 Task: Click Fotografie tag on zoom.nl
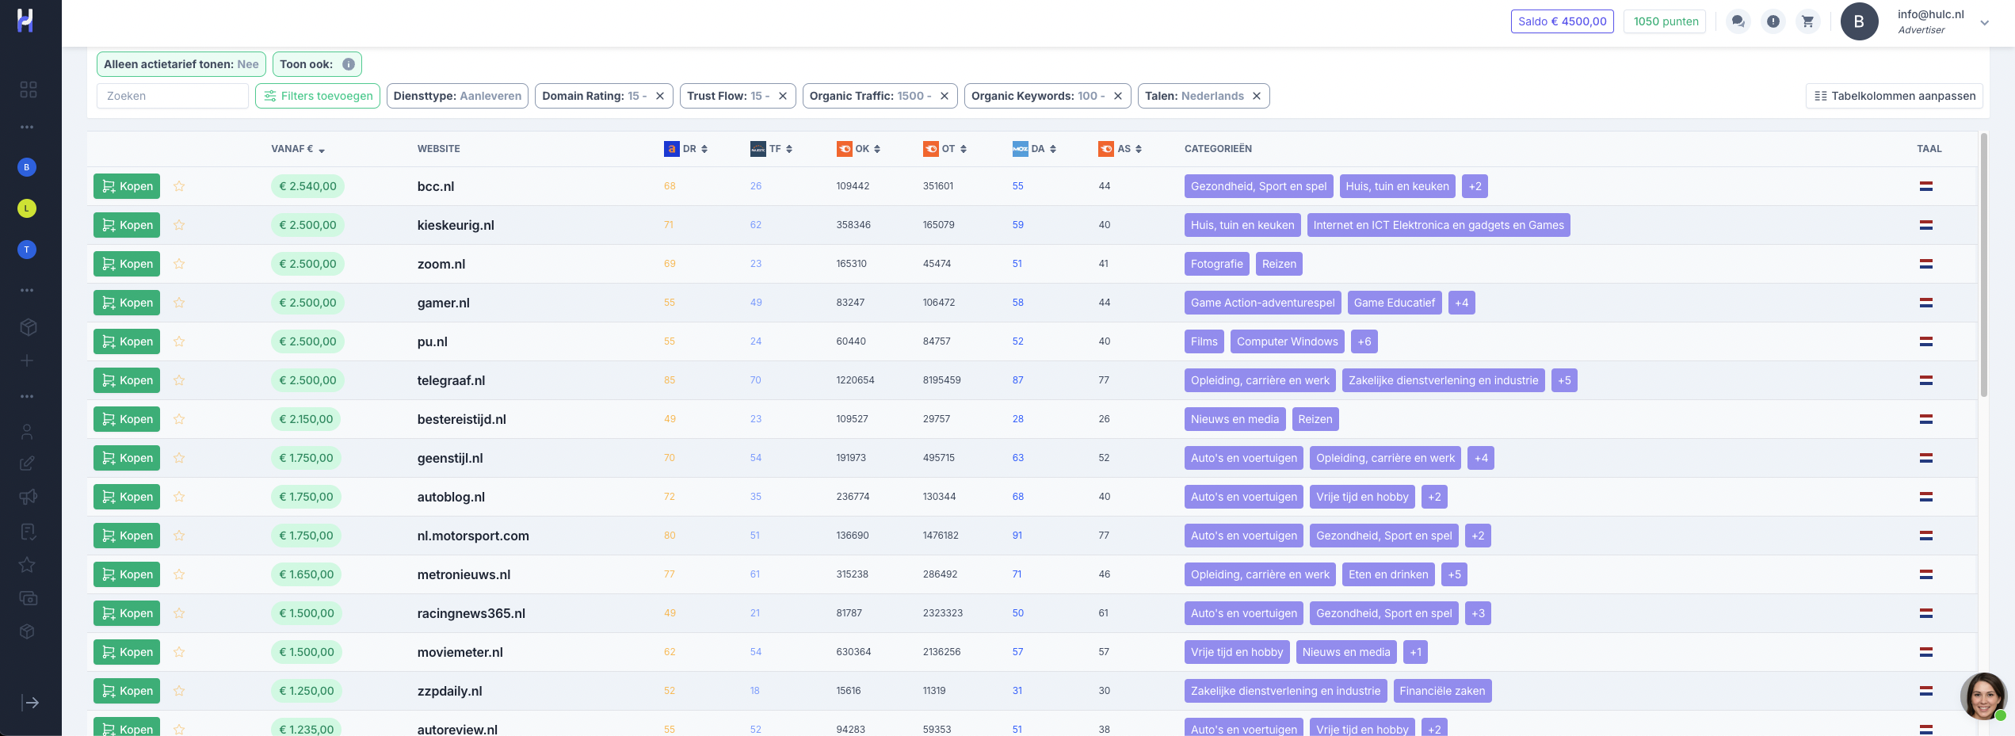(x=1216, y=264)
